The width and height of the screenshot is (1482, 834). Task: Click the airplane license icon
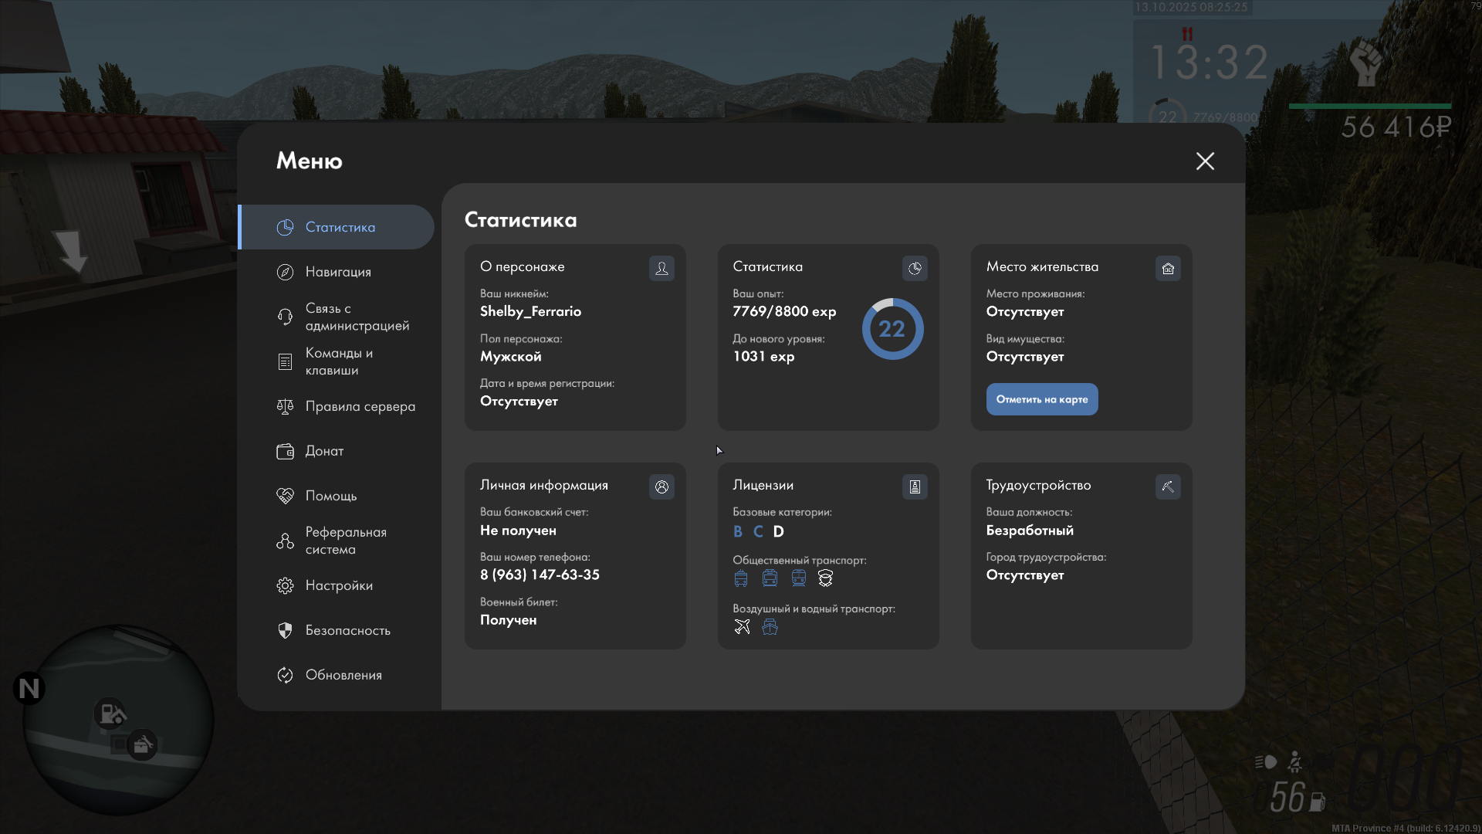point(742,626)
